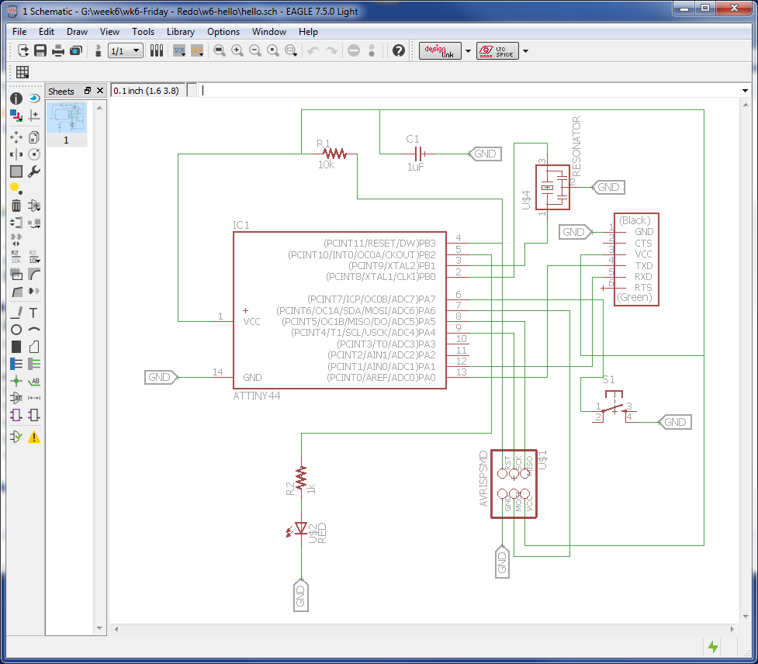
Task: Select the Text tool
Action: (x=34, y=313)
